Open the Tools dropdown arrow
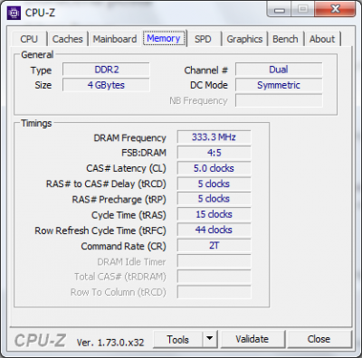 tap(209, 339)
